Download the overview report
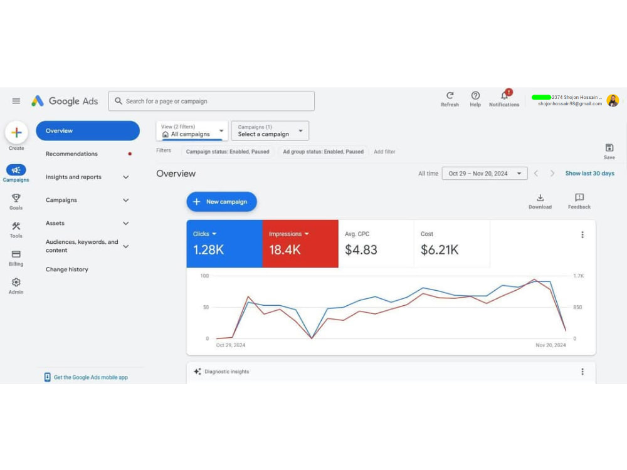Viewport: 627px width, 470px height. tap(540, 197)
